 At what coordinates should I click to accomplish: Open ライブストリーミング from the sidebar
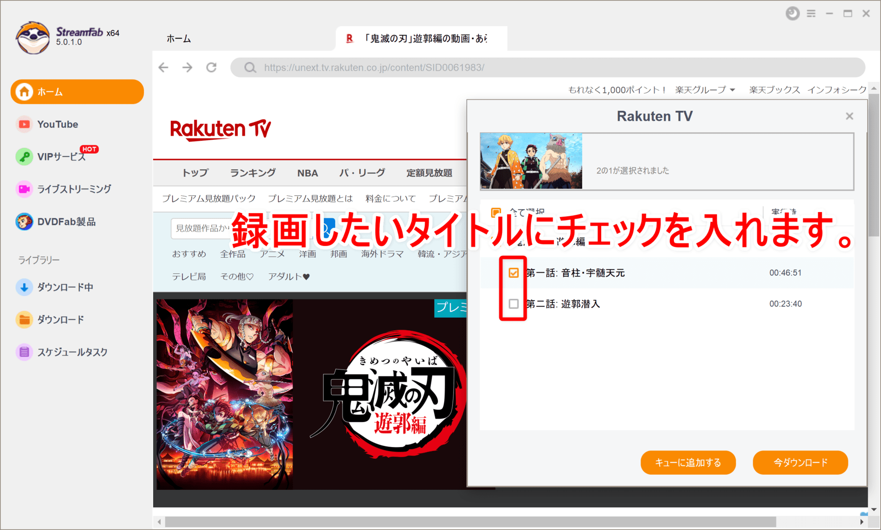74,189
